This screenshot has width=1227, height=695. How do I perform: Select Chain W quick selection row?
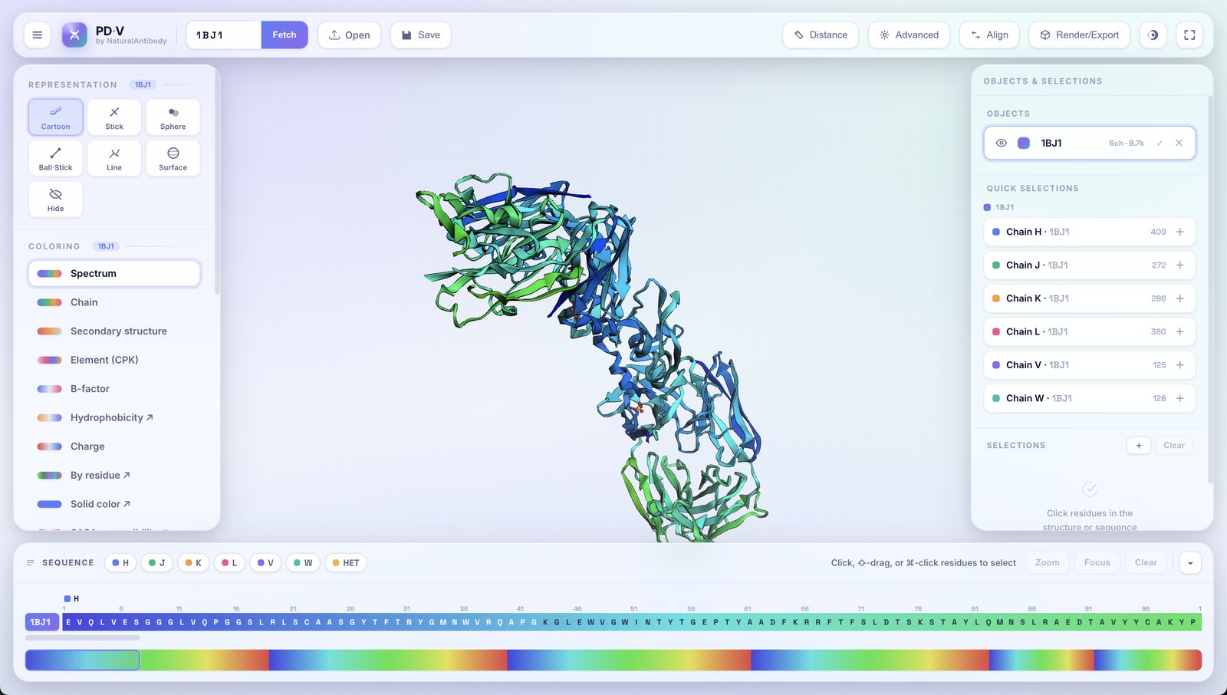click(1090, 399)
